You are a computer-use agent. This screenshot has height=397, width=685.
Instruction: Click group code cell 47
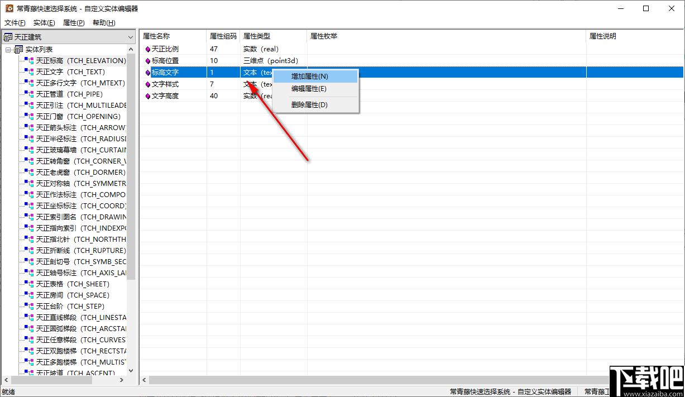[x=223, y=49]
